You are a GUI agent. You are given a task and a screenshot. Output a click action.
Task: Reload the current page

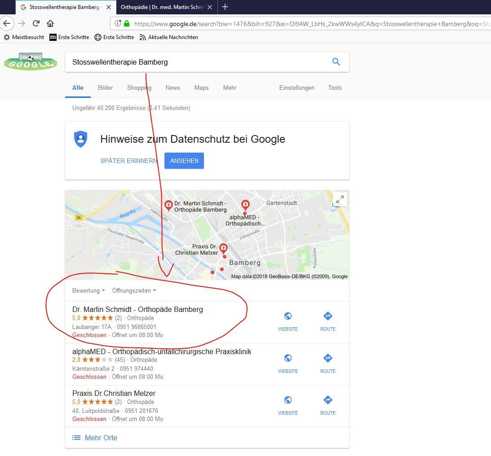pyautogui.click(x=36, y=23)
